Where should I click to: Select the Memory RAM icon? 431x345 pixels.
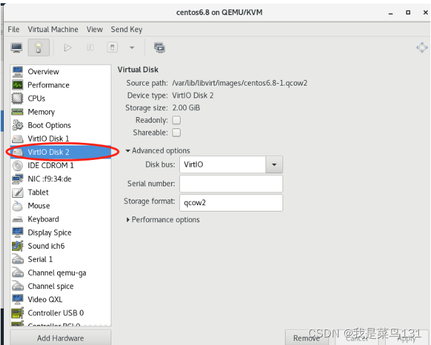[x=18, y=112]
